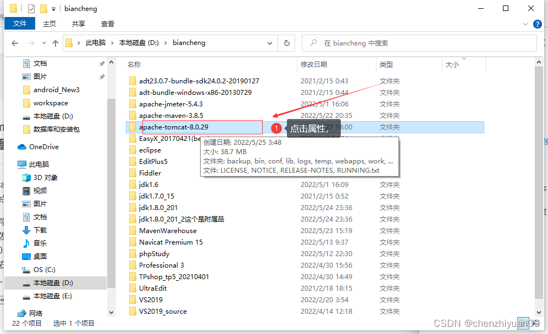The image size is (548, 334).
Task: Switch to the 主页 ribbon tab
Action: [49, 24]
